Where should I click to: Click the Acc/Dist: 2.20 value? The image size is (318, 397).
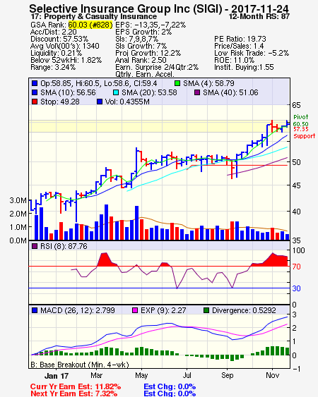coord(54,32)
